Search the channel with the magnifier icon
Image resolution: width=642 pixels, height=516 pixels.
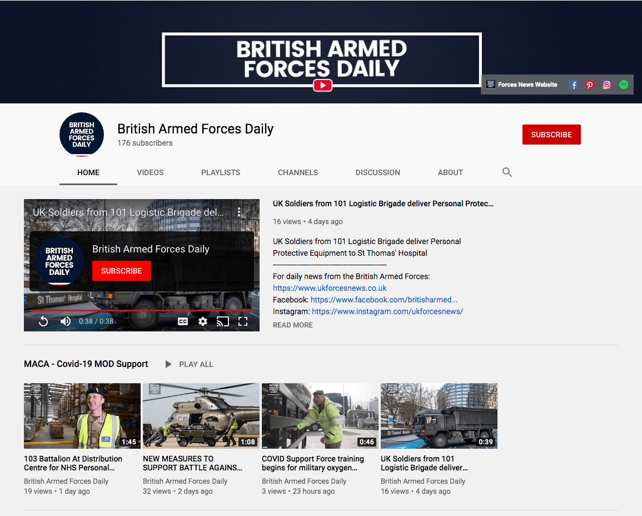(507, 172)
